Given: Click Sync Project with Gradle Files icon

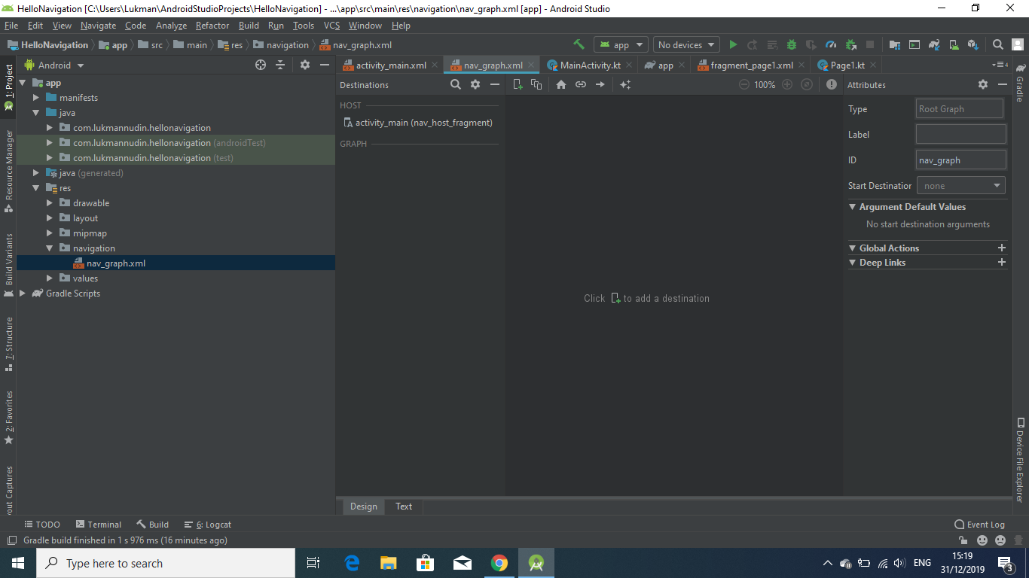Looking at the screenshot, I should (934, 44).
